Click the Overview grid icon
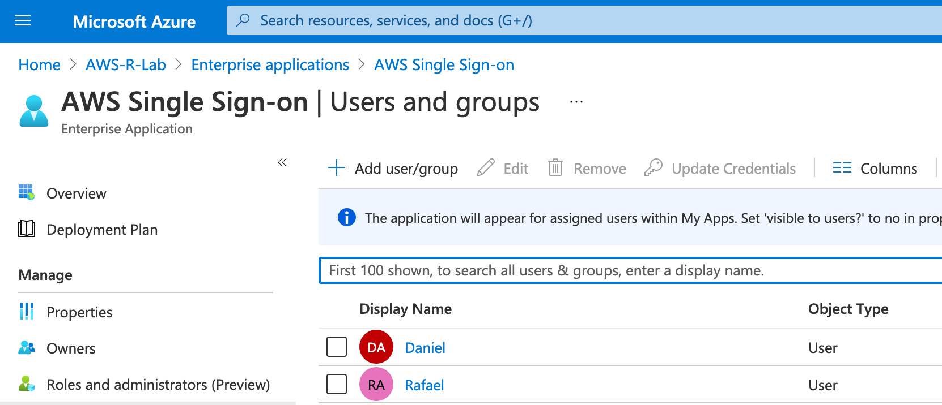 coord(27,192)
